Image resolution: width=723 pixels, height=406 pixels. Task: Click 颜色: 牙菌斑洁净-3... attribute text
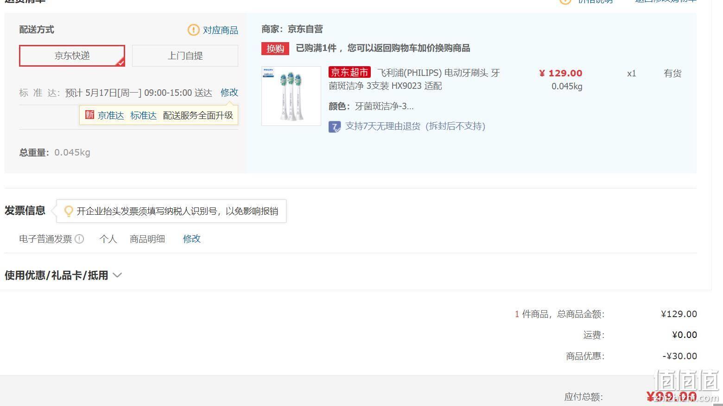tap(371, 106)
